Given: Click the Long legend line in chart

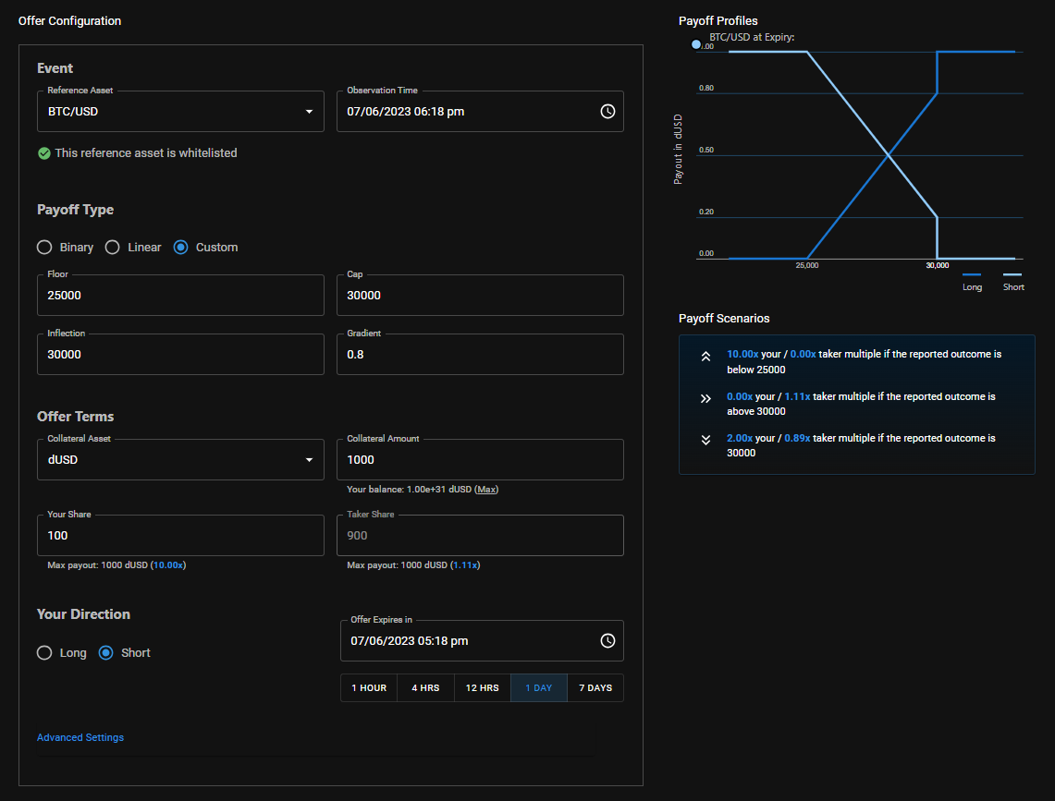Looking at the screenshot, I should click(972, 275).
